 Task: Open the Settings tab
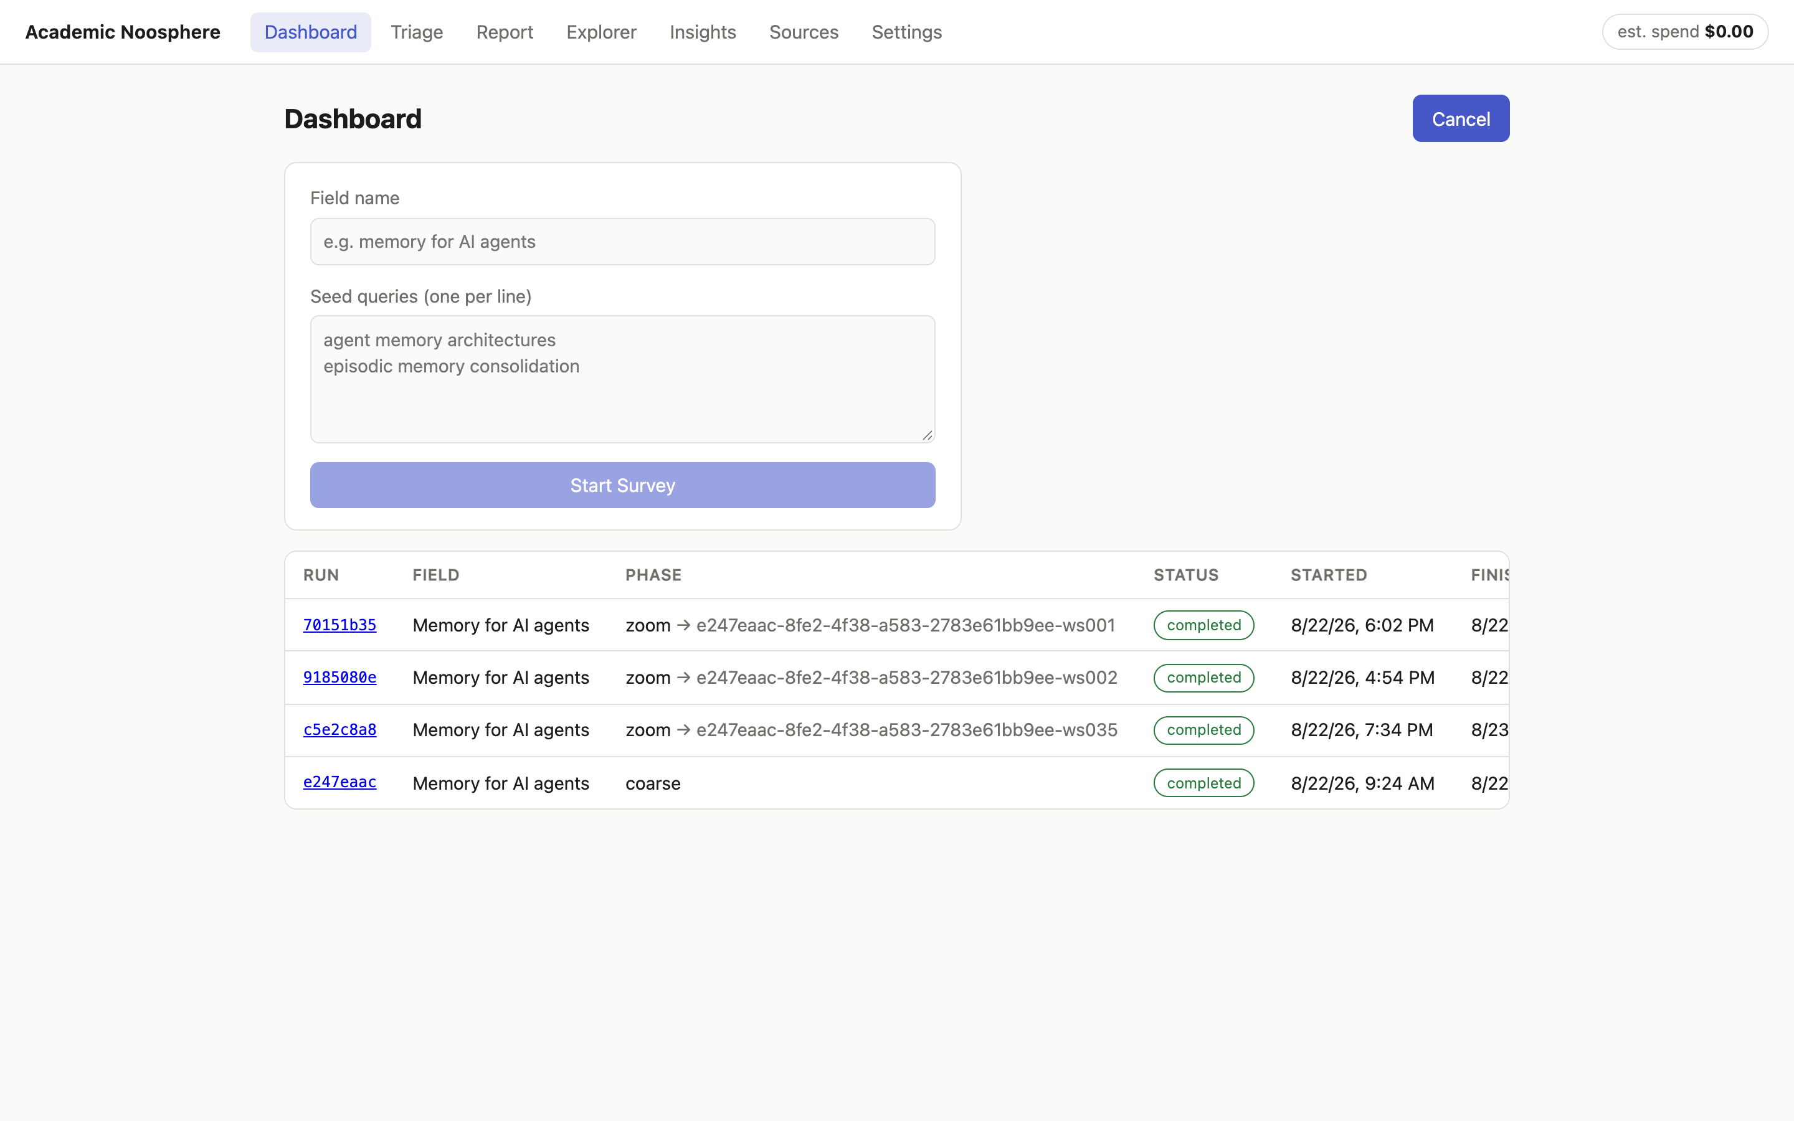click(x=906, y=32)
